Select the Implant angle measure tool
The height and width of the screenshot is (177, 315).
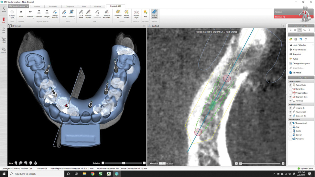(x=136, y=14)
